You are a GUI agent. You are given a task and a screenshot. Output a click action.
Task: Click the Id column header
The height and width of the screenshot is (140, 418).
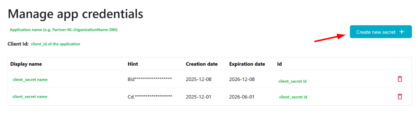pyautogui.click(x=279, y=64)
